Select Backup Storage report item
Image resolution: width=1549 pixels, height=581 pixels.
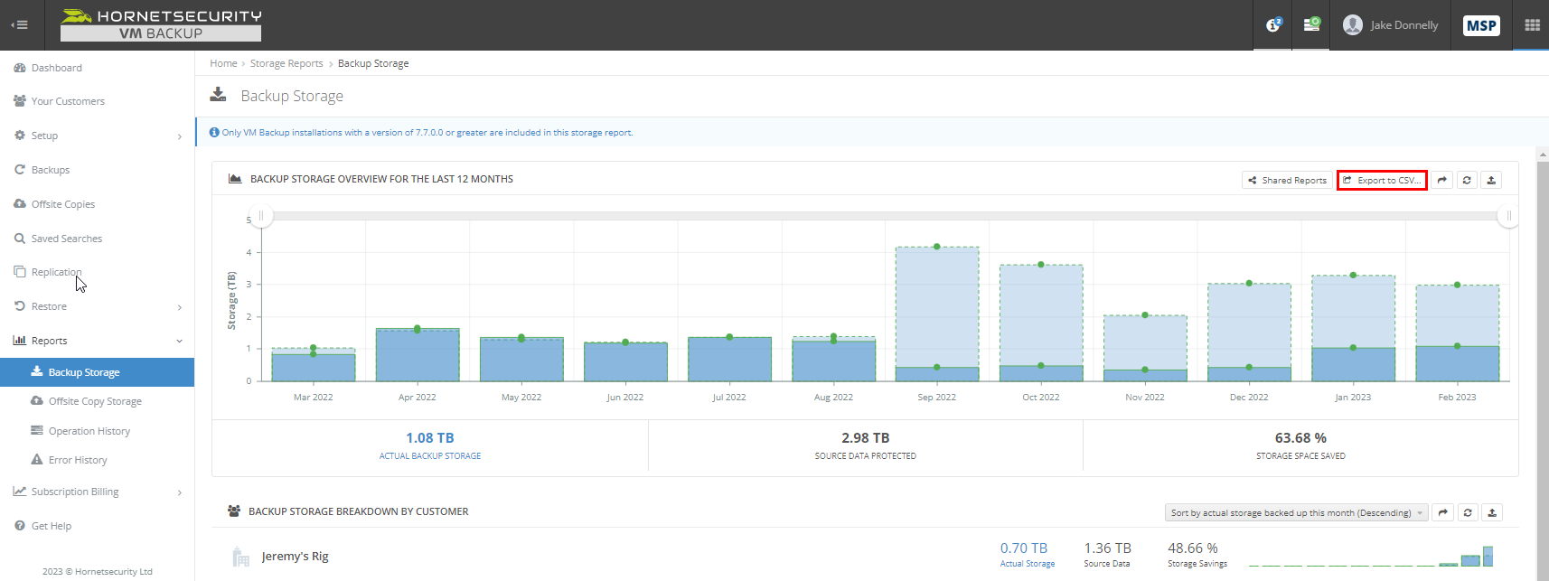(x=97, y=372)
